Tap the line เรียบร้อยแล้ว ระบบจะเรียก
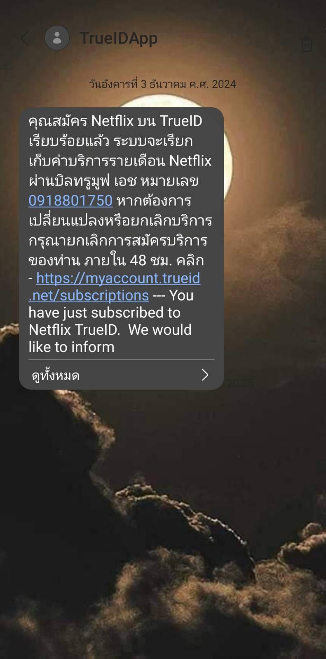Screen dimensions: 326x659 tap(111, 141)
